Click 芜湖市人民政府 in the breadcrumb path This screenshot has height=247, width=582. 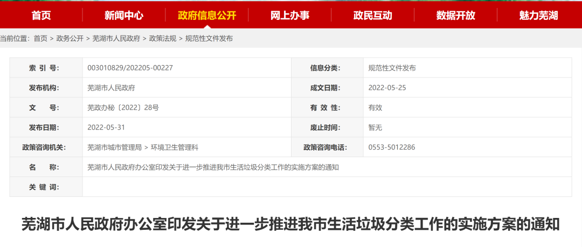[x=116, y=38]
